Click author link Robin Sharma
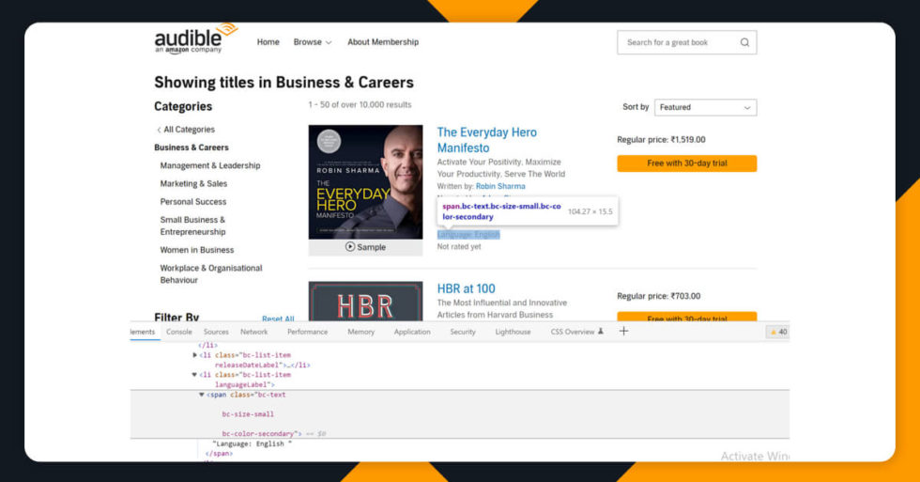Screen dimensions: 920x482 500,186
